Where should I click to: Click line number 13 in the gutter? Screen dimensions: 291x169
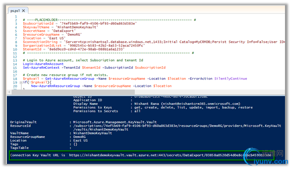point(15,60)
